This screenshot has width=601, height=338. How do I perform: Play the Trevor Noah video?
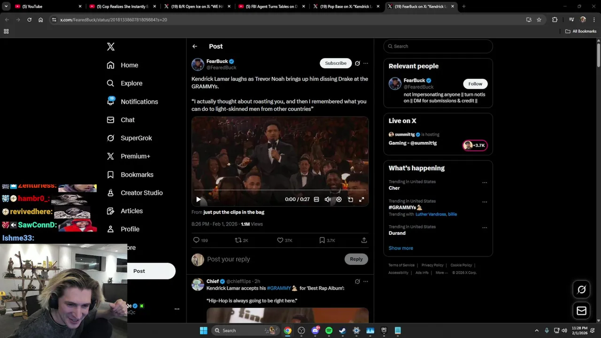(199, 200)
